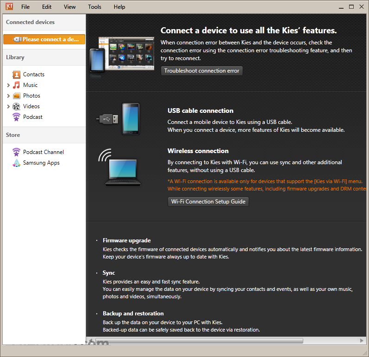The image size is (369, 357).
Task: Click the 'Wireless connection' heading
Action: (x=198, y=151)
